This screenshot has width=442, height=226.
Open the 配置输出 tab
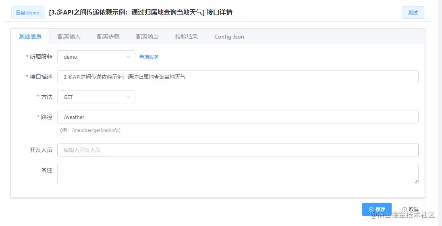pyautogui.click(x=147, y=37)
